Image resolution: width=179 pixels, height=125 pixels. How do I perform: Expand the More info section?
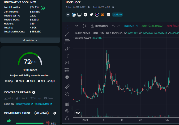tap(30, 40)
